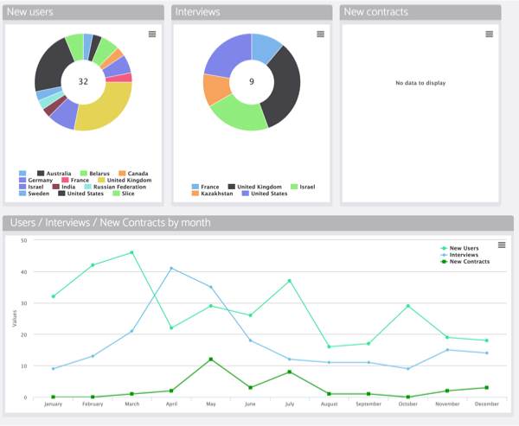The width and height of the screenshot is (519, 426).
Task: Open the Interviews chart hamburger menu
Action: (x=320, y=34)
